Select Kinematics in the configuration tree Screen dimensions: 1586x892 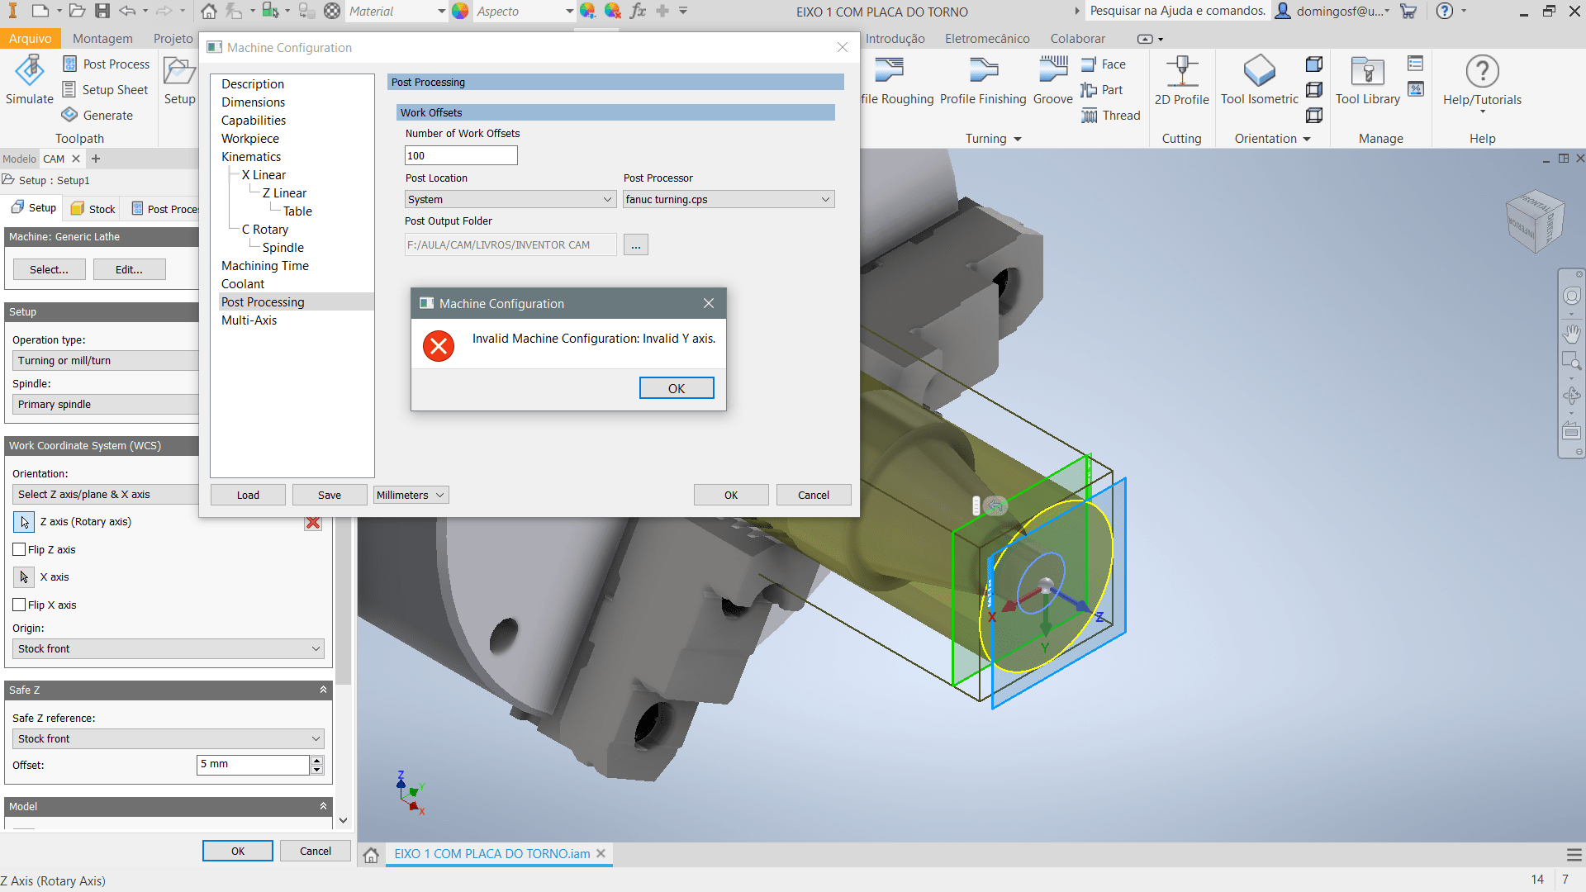point(251,157)
